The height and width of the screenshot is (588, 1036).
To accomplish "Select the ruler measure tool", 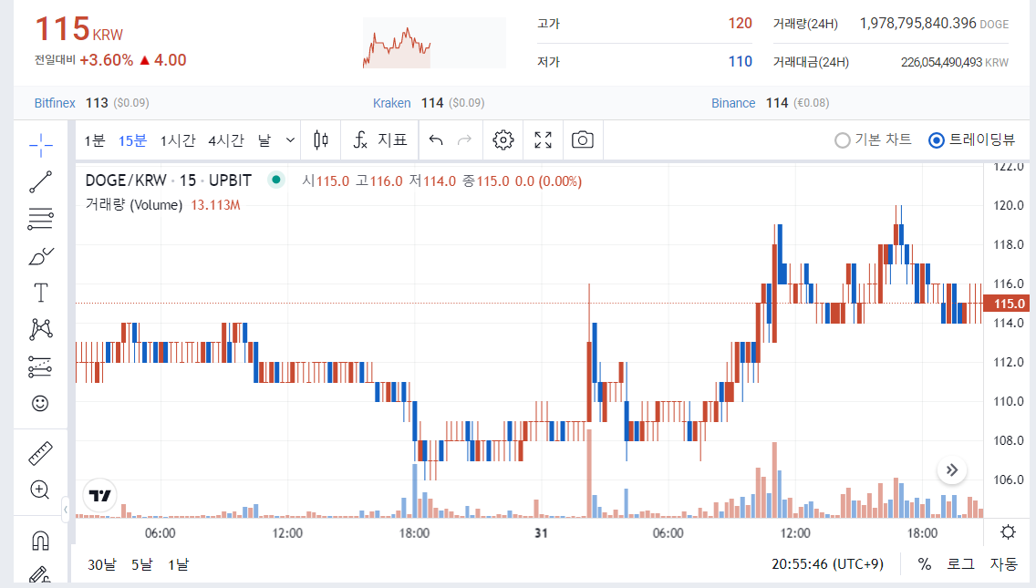I will point(40,453).
